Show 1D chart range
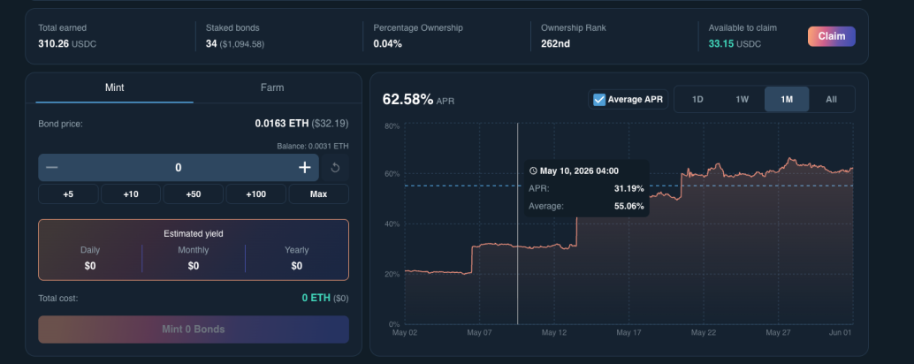Viewport: 914px width, 364px height. coord(697,99)
